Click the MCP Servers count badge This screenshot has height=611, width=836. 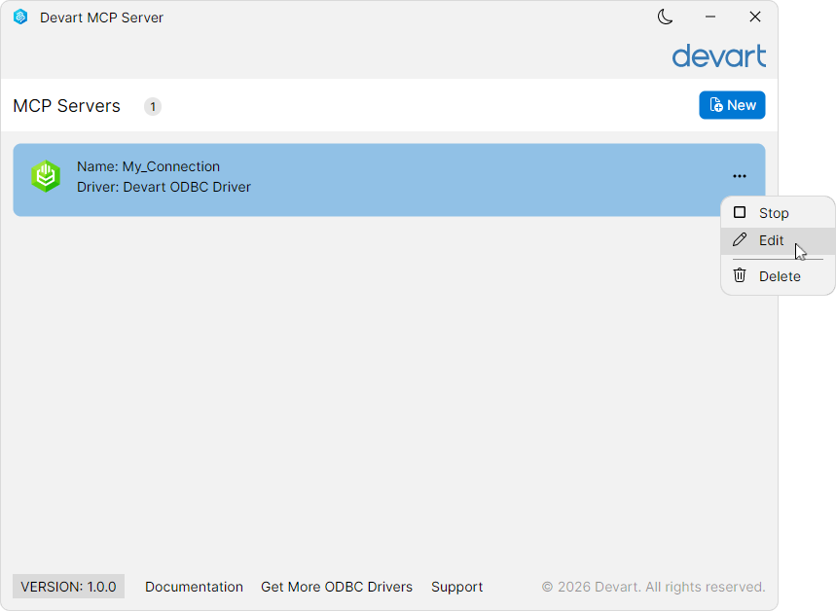pos(153,107)
